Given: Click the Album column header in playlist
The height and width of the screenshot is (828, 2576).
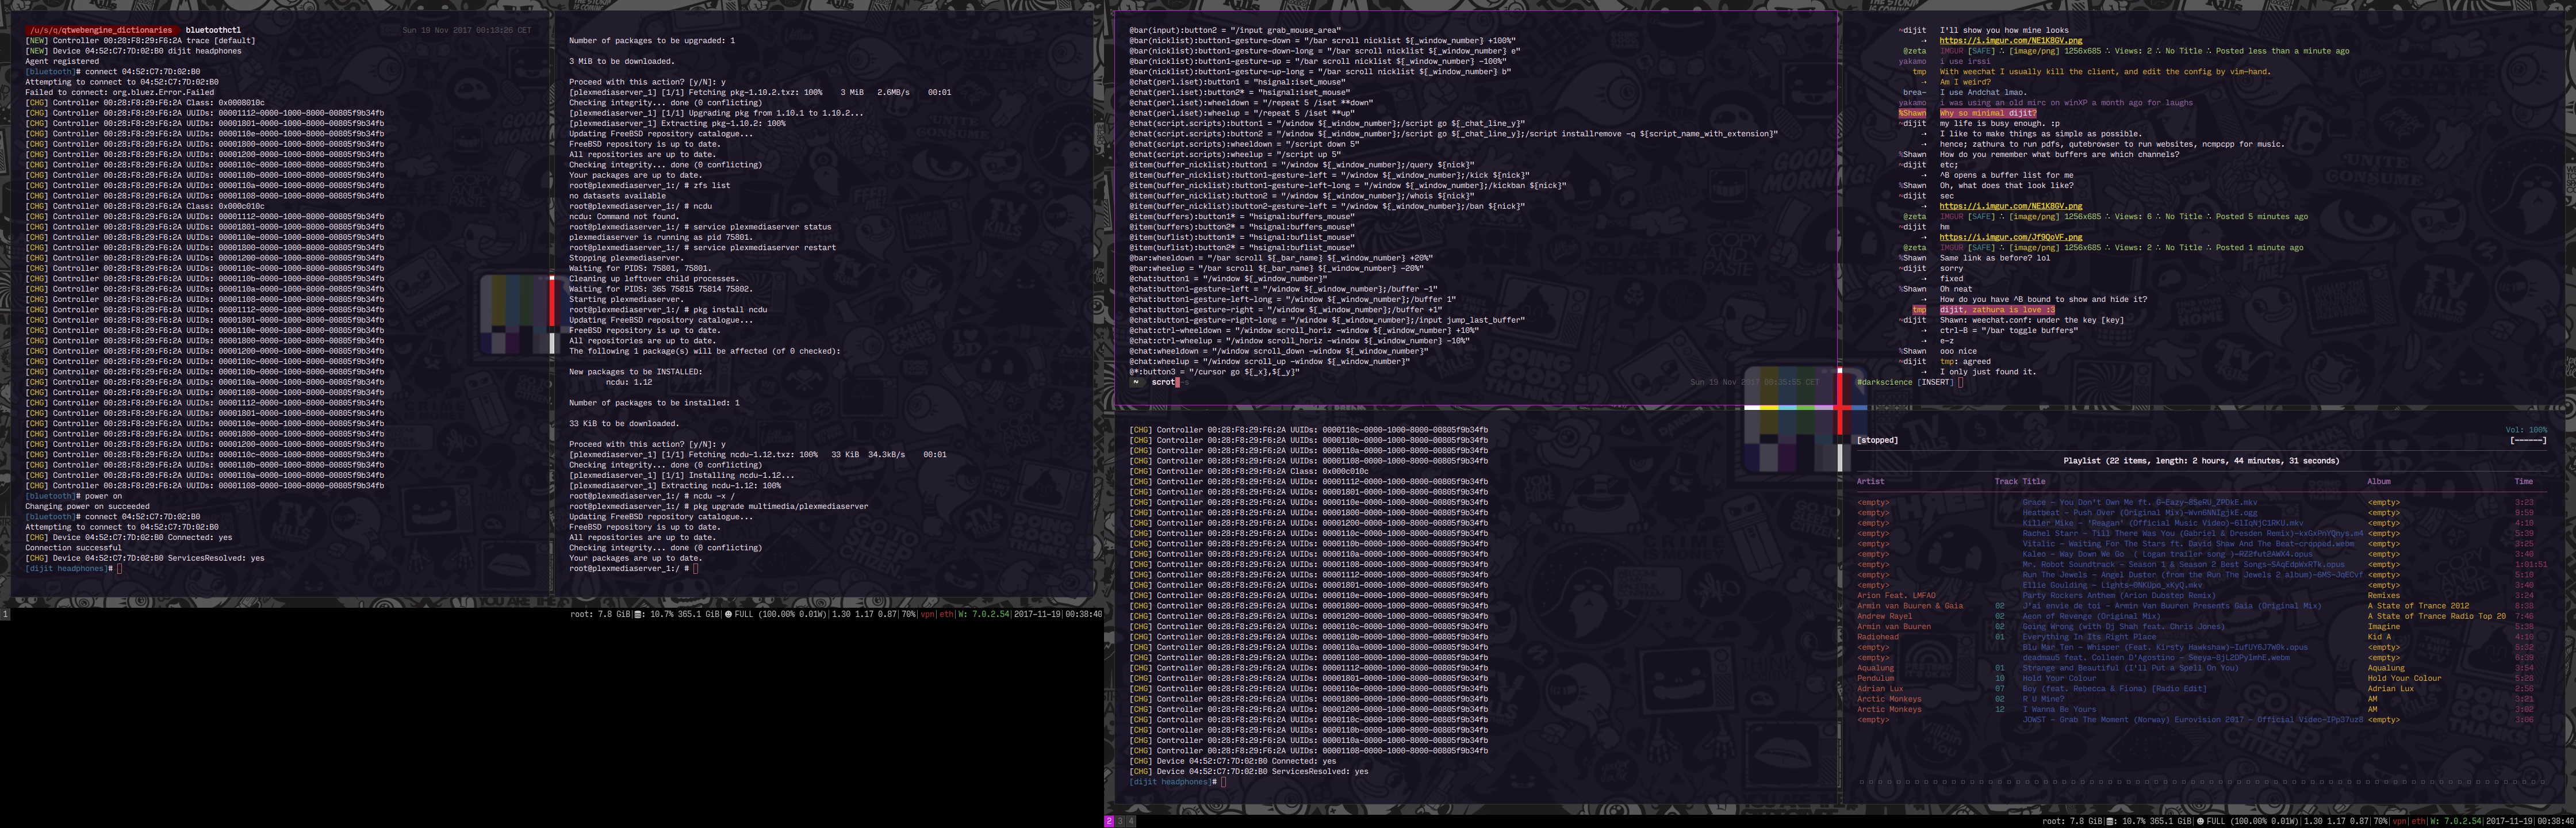Looking at the screenshot, I should pos(2378,481).
